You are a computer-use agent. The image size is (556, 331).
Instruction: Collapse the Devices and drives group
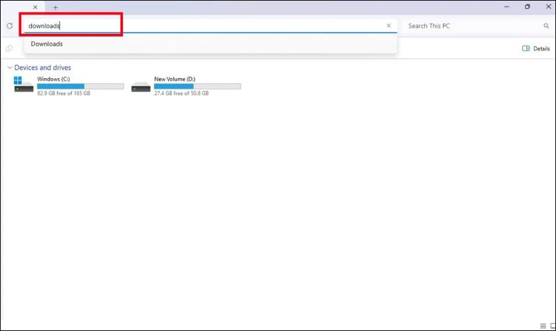pyautogui.click(x=9, y=68)
